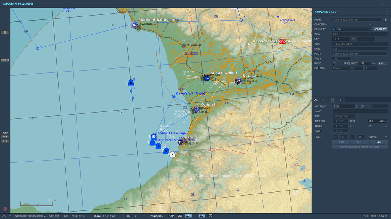Select the Batumi airfield icon
Image resolution: width=391 pixels, height=219 pixels.
[181, 142]
